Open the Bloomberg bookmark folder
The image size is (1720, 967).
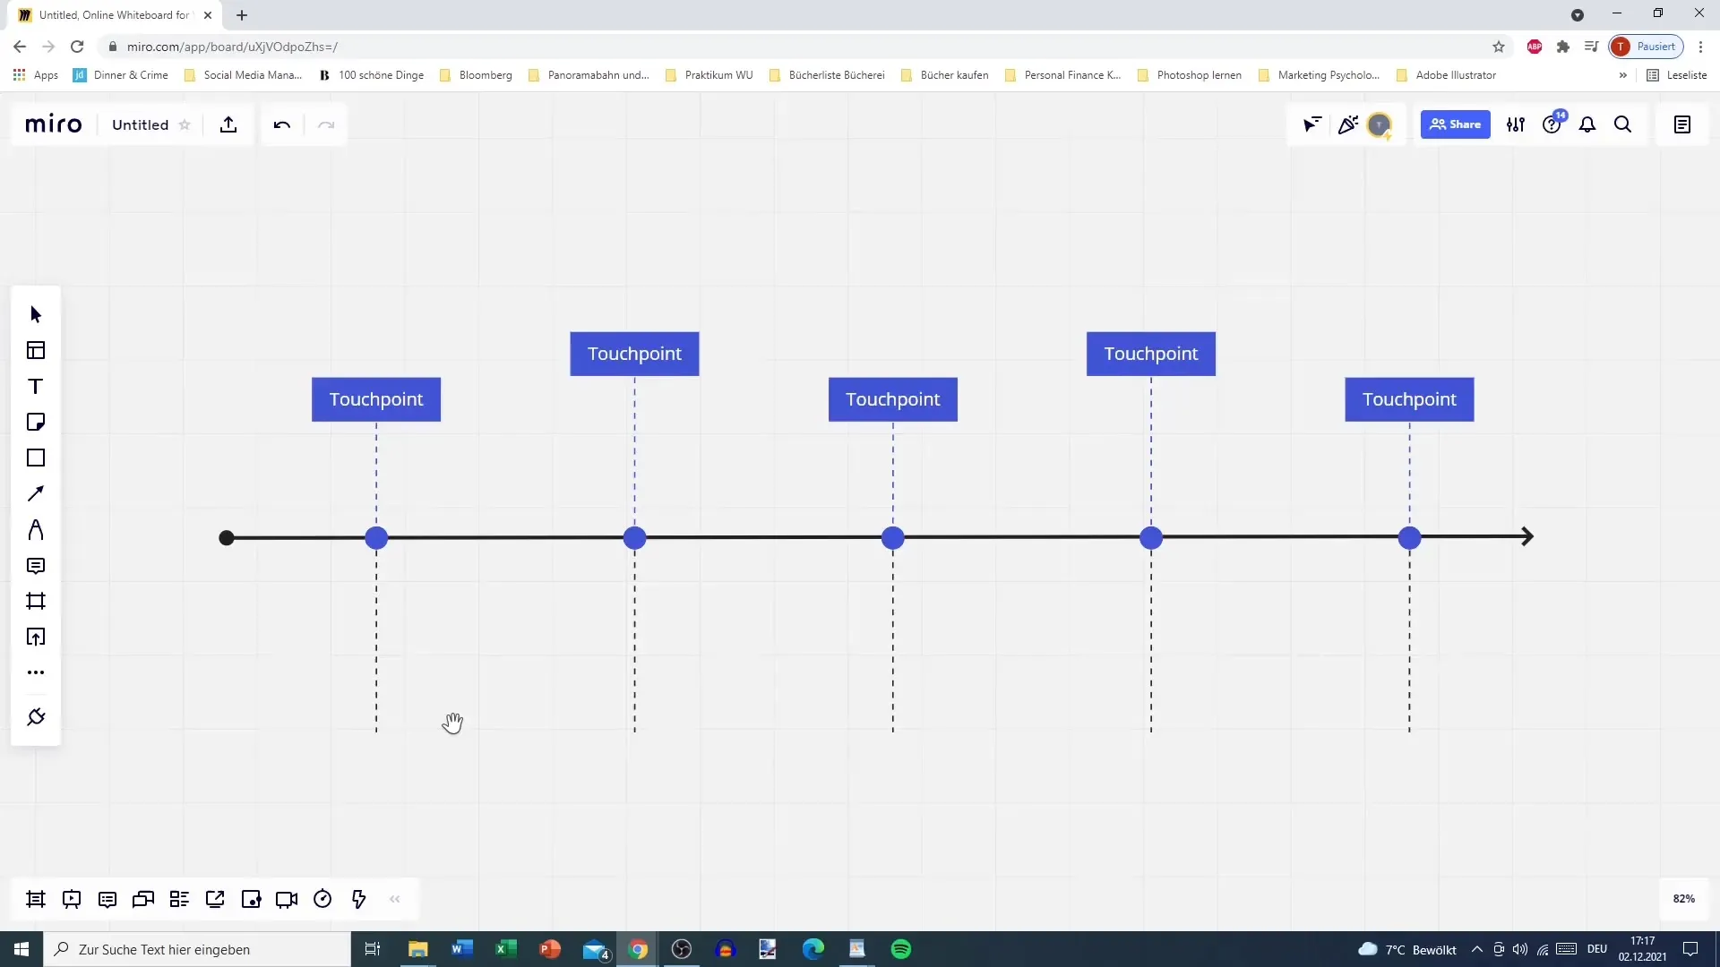(477, 75)
